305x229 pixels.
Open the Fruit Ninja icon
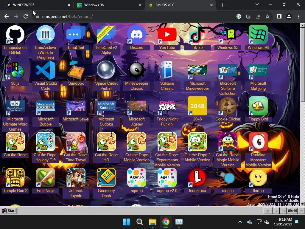point(46,178)
